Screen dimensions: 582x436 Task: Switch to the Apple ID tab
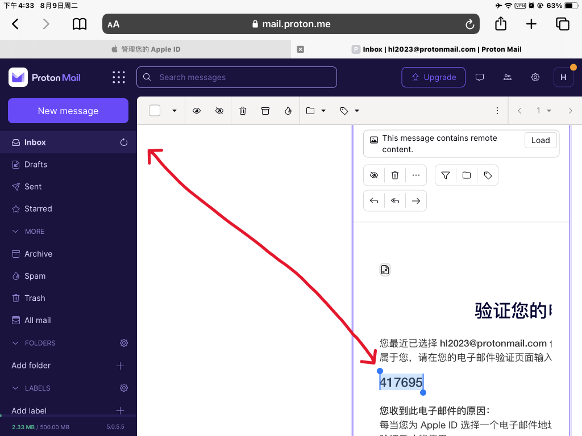[x=145, y=49]
